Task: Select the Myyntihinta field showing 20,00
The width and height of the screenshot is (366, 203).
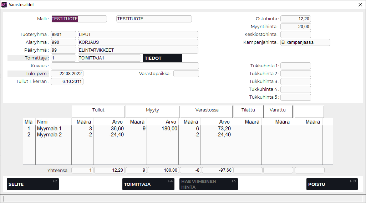Action: coord(295,27)
